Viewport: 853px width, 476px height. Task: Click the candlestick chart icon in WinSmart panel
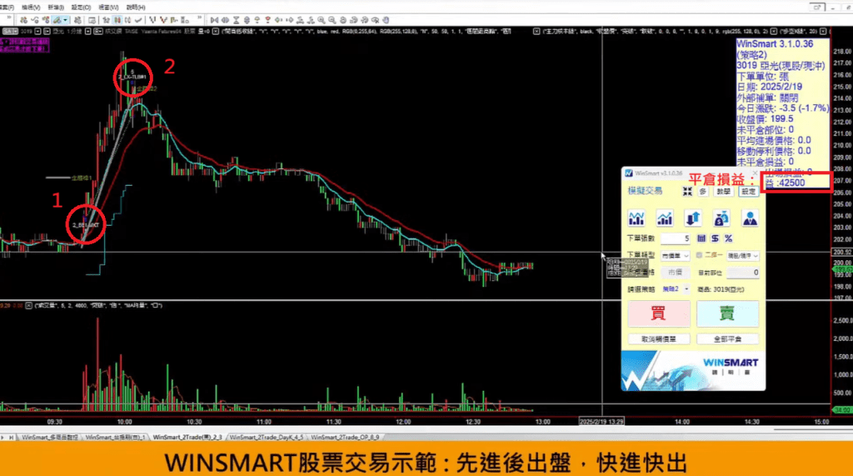637,218
